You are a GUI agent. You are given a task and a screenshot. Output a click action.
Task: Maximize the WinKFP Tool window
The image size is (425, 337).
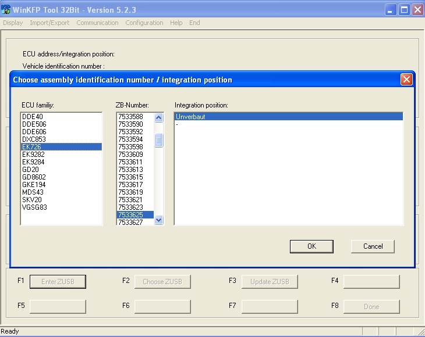coord(404,10)
